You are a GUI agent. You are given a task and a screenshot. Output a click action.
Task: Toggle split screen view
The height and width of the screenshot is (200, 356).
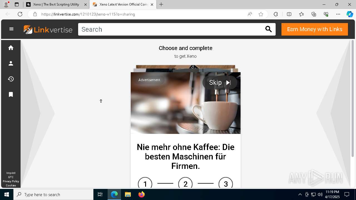(x=289, y=14)
